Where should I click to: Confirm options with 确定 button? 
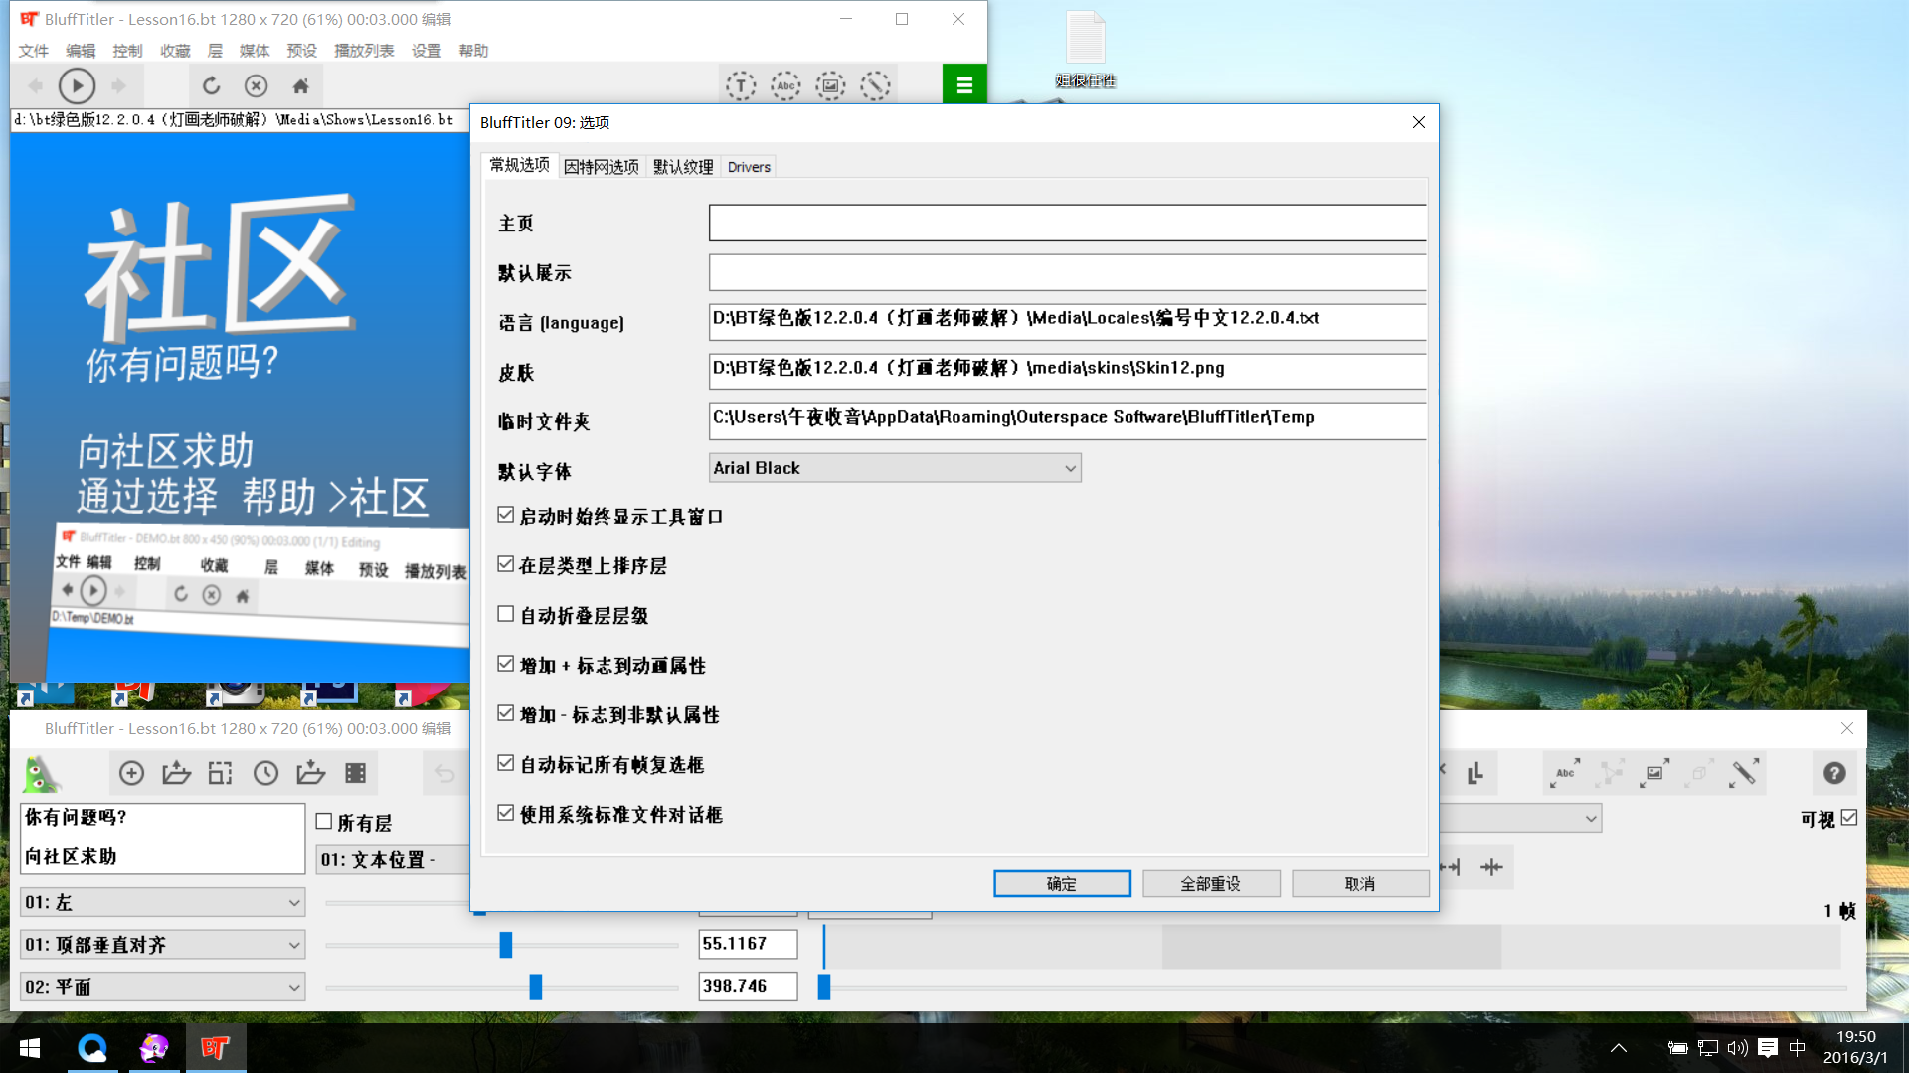[1062, 884]
